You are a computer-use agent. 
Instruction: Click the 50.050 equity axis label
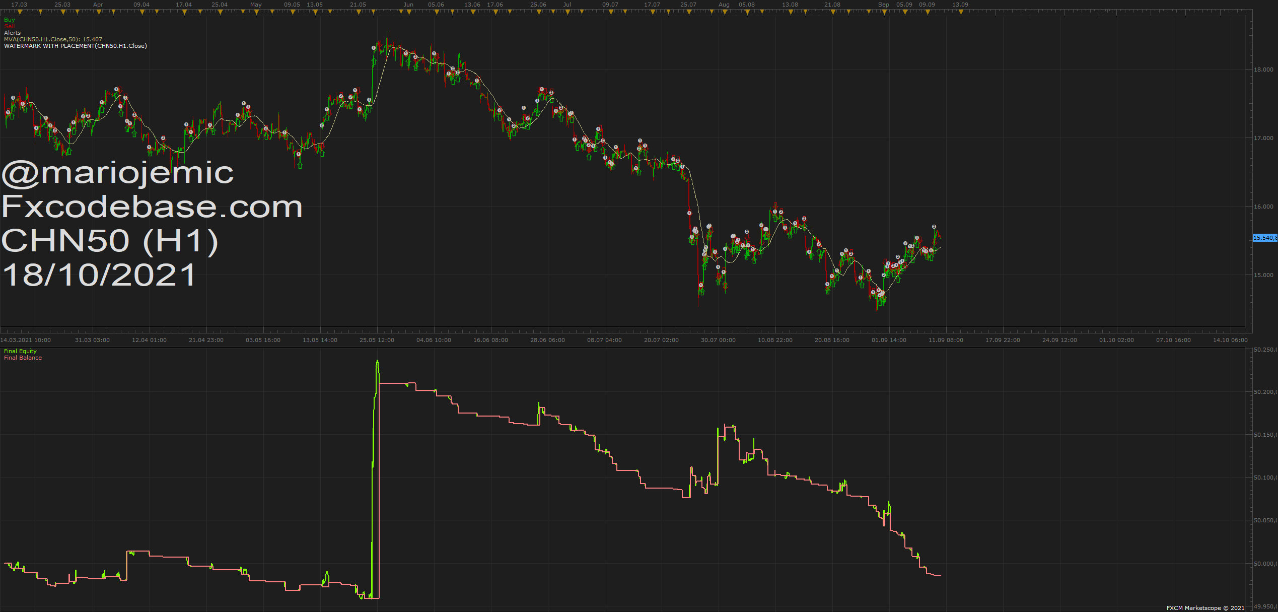(1265, 520)
